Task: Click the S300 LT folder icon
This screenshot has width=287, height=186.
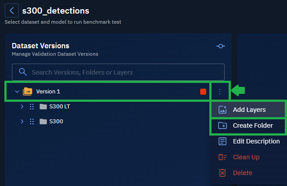Action: click(43, 107)
